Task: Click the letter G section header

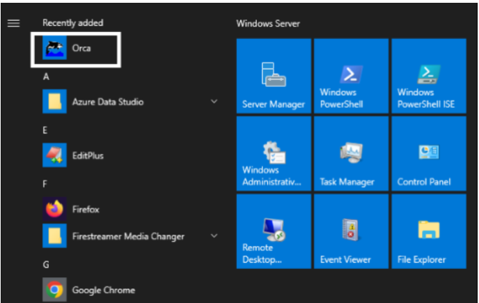Action: click(46, 265)
